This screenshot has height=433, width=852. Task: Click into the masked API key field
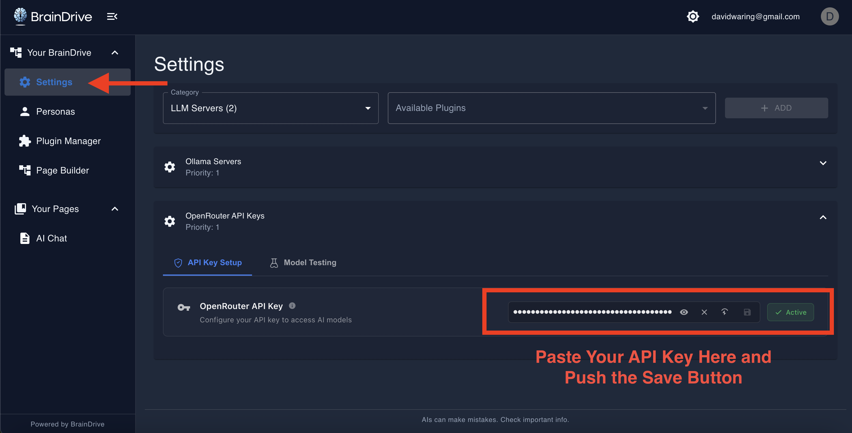pyautogui.click(x=592, y=312)
